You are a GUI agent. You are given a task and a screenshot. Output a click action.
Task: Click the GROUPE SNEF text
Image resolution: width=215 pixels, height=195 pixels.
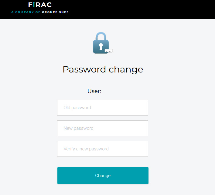pos(55,12)
